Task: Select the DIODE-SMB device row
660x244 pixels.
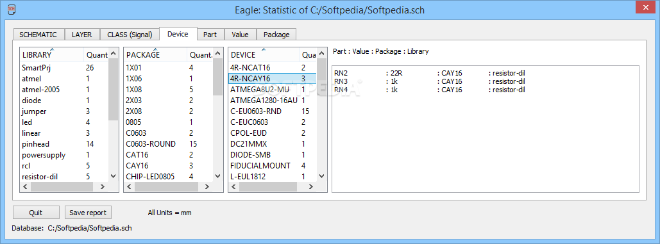Action: [273, 155]
